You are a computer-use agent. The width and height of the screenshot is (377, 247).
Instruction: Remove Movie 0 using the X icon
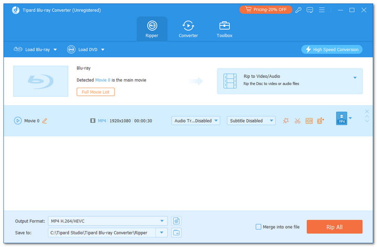[x=367, y=111]
